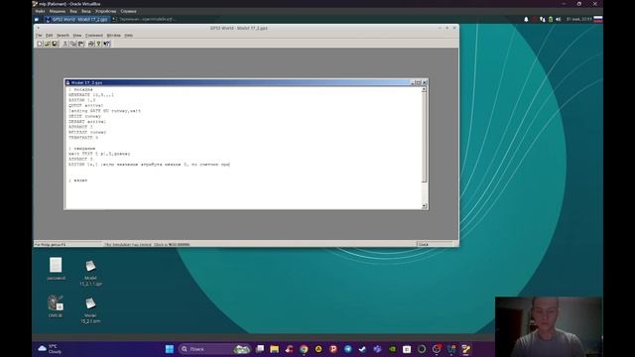This screenshot has height=357, width=635.
Task: Open the Edit menu in GPSS World
Action: pyautogui.click(x=49, y=36)
